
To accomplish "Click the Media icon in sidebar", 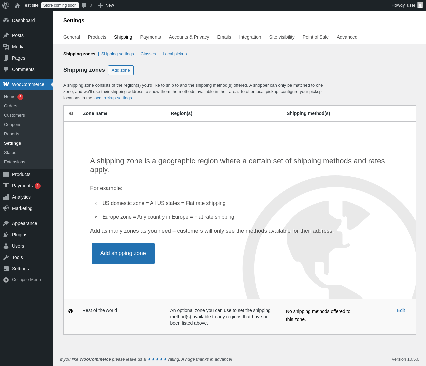I will pyautogui.click(x=6, y=47).
